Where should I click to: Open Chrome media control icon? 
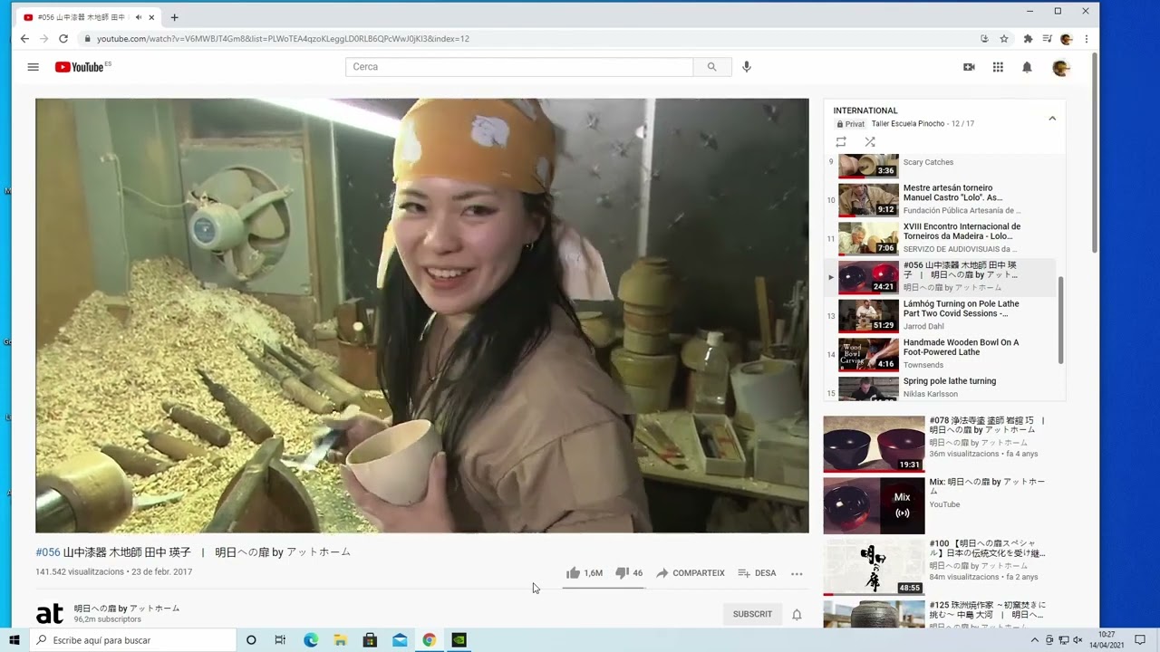[1047, 39]
